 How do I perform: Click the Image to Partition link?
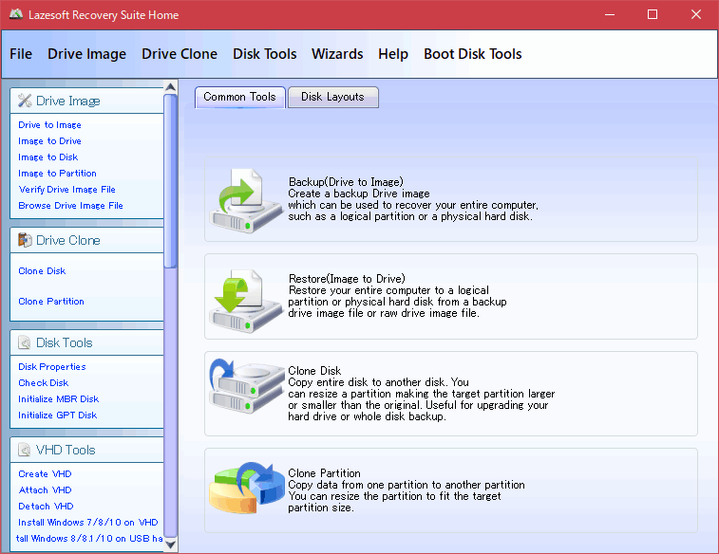coord(57,173)
